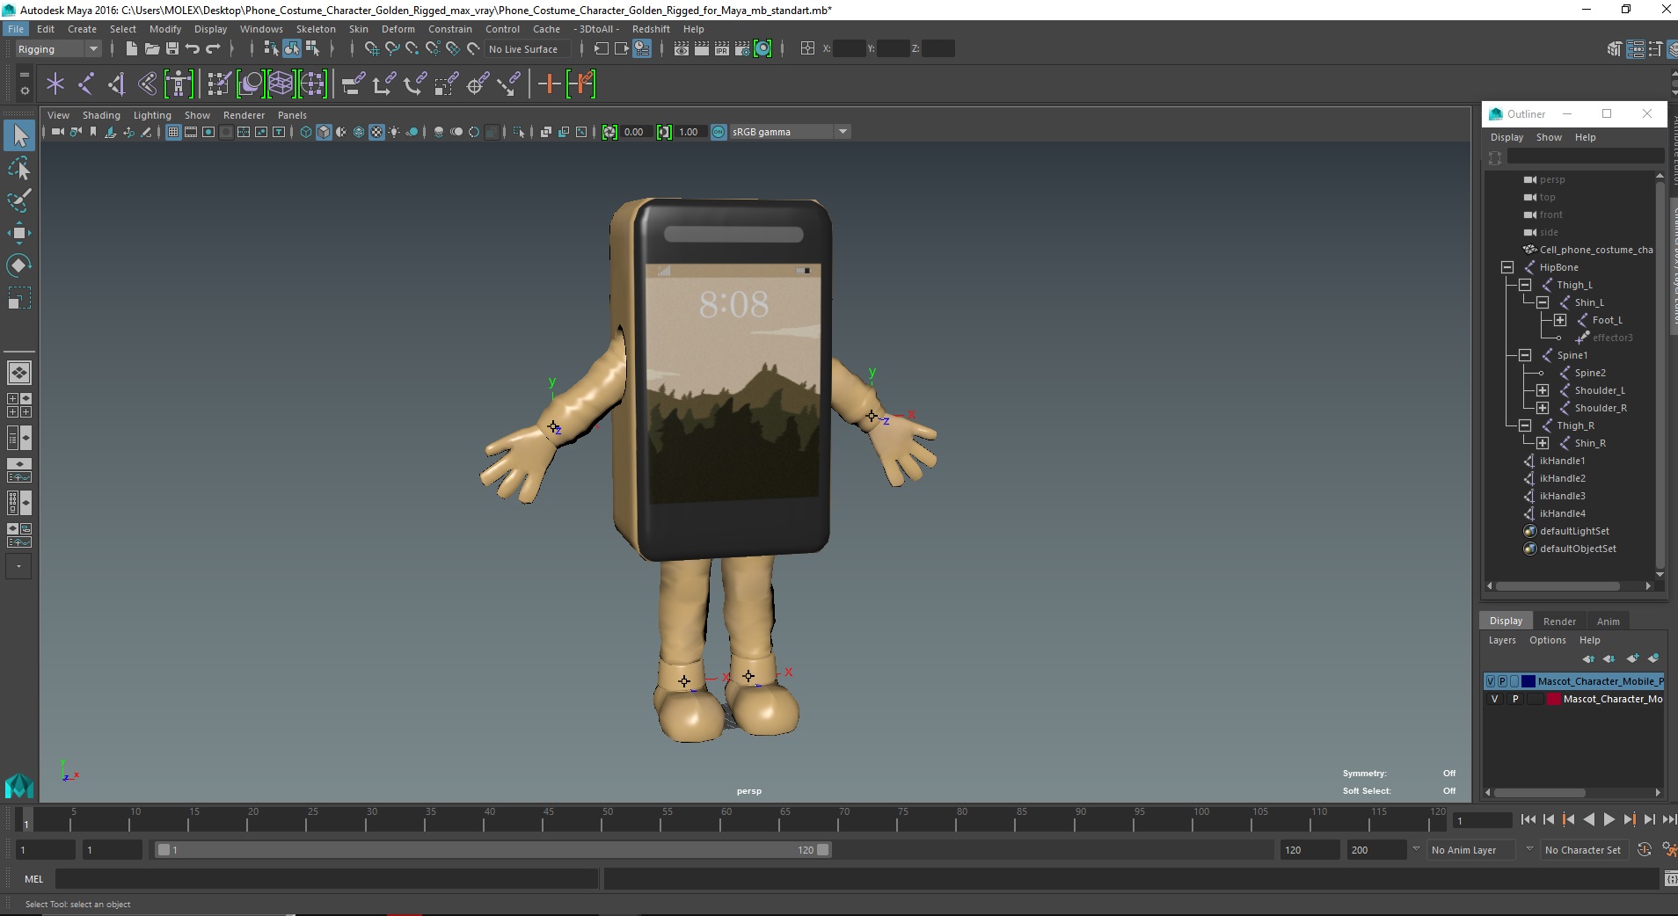Toggle visibility V of red Mascot_Character_Mo layer
The image size is (1678, 916).
pos(1494,699)
